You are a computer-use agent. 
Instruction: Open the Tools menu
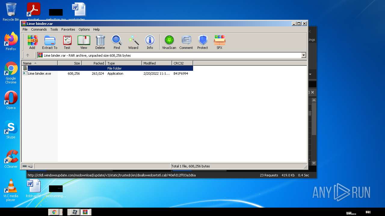point(54,29)
